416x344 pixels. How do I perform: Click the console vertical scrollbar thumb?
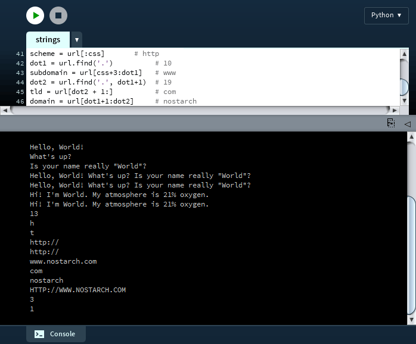[411, 255]
